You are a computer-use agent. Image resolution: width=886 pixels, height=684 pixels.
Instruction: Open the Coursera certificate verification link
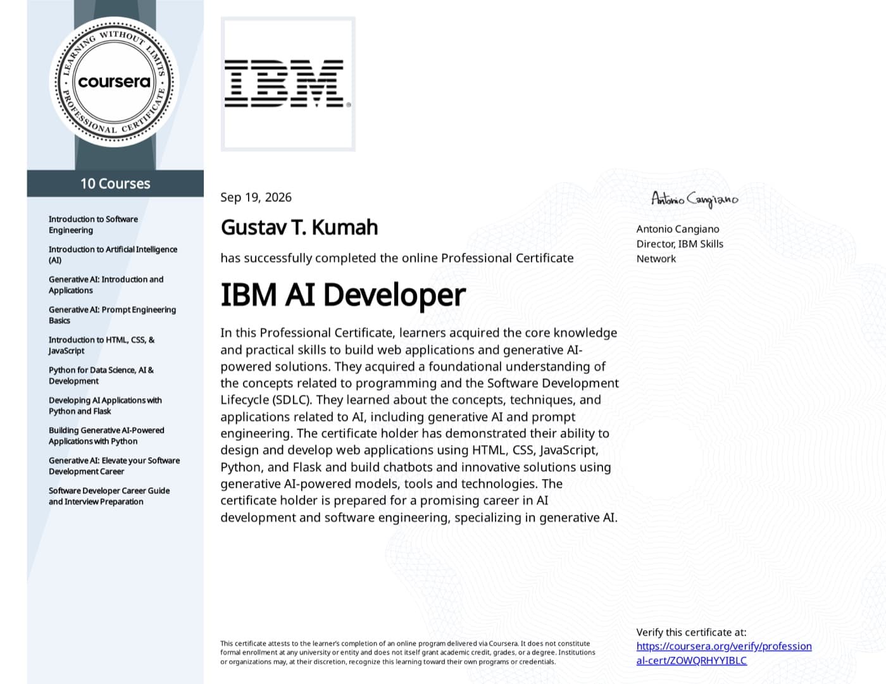(x=724, y=653)
